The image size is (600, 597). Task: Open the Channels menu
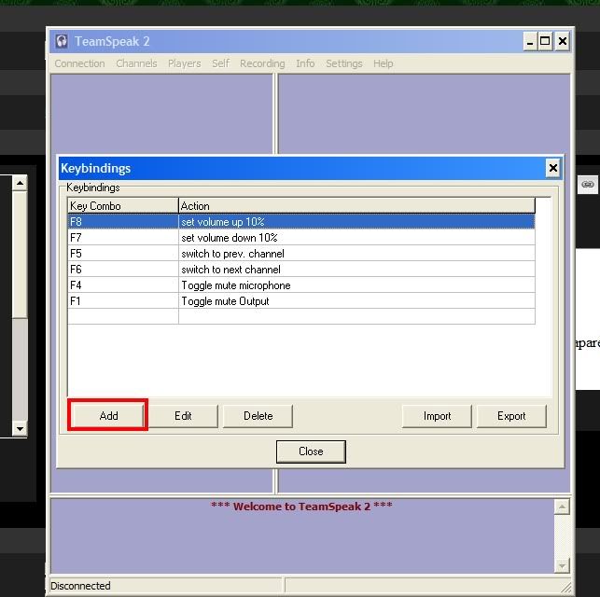point(136,63)
